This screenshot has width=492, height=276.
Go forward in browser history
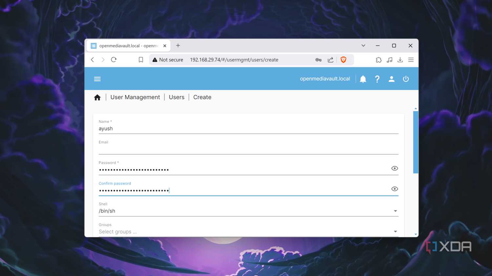tap(103, 60)
